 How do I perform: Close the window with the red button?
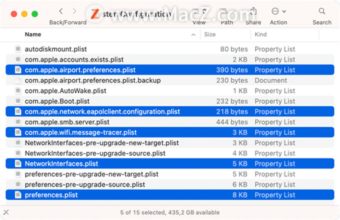point(14,14)
